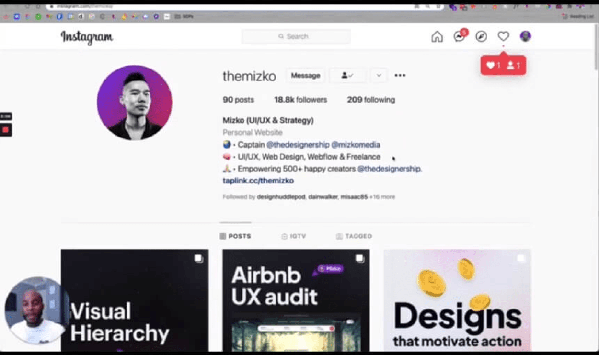View the 209 following list
599x355 pixels.
pyautogui.click(x=371, y=100)
